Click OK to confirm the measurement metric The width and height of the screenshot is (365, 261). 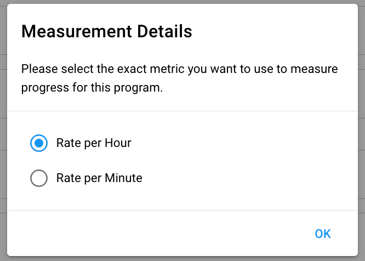point(323,234)
